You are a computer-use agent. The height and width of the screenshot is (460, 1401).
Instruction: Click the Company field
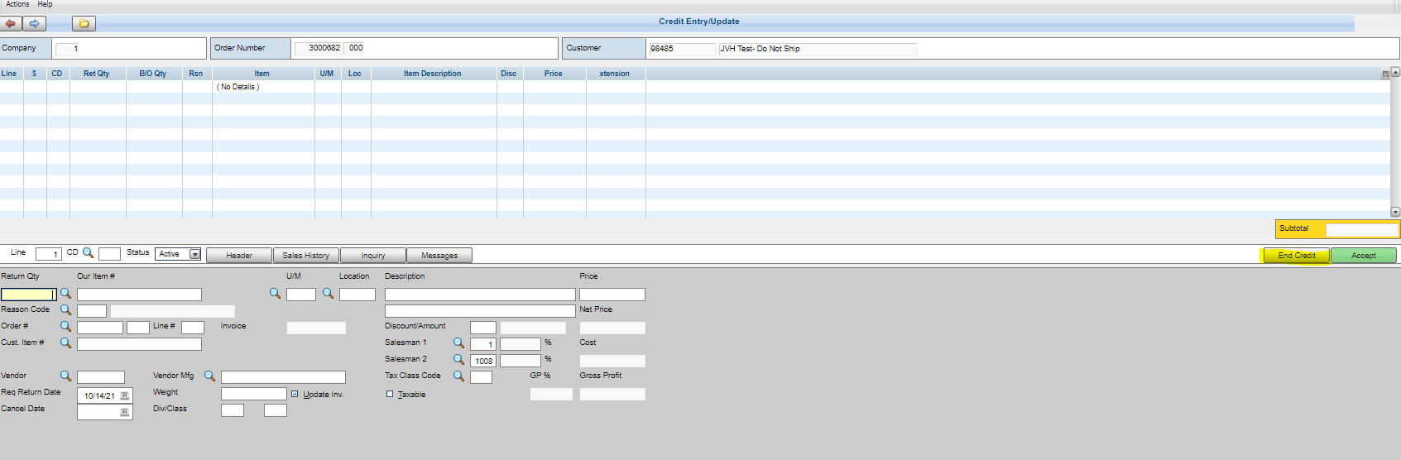pos(68,49)
